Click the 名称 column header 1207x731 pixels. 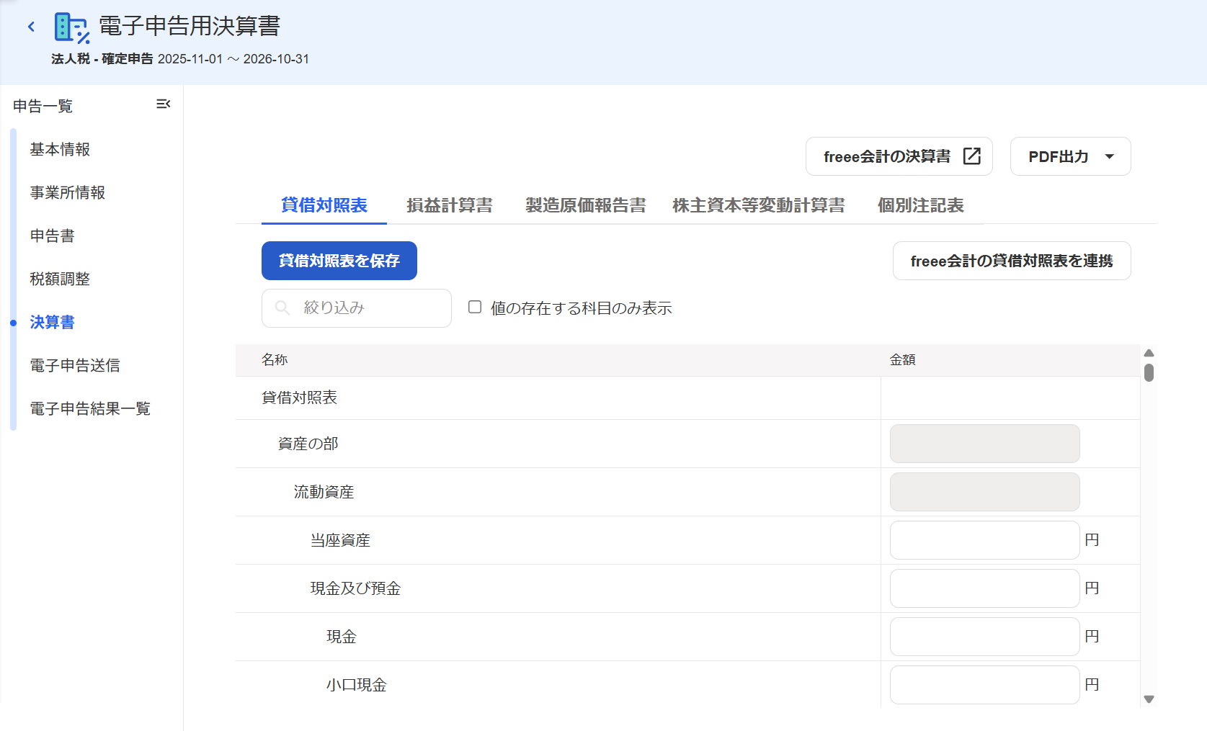tap(275, 360)
